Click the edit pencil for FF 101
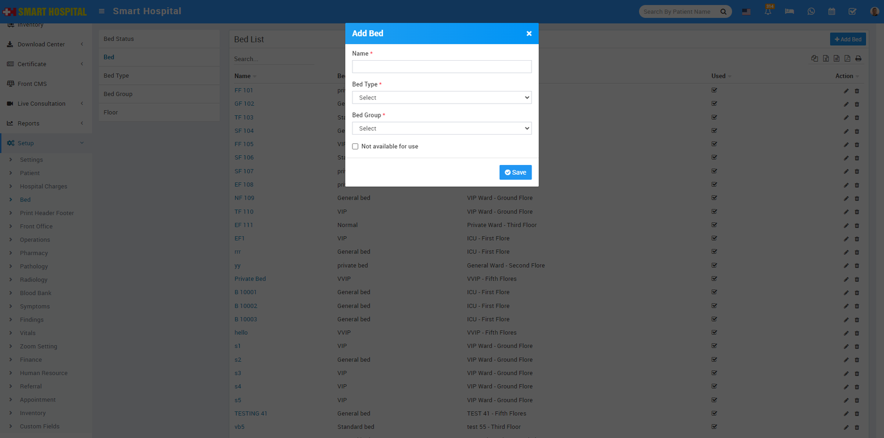Screen dimensions: 884x438 846,91
